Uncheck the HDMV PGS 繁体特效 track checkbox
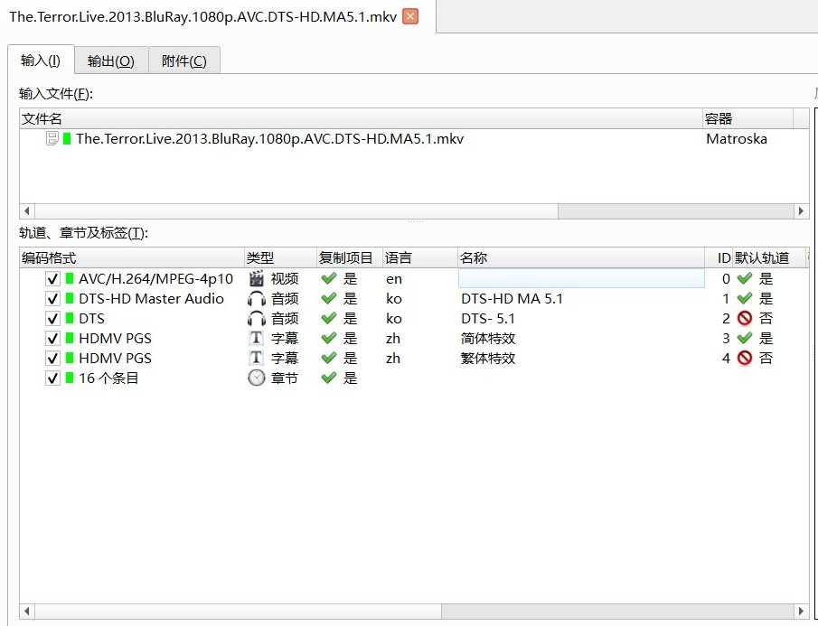Viewport: 818px width, 626px height. coord(52,358)
